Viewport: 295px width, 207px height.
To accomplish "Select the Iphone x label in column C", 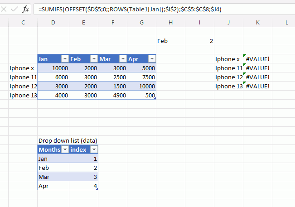I will 23,68.
